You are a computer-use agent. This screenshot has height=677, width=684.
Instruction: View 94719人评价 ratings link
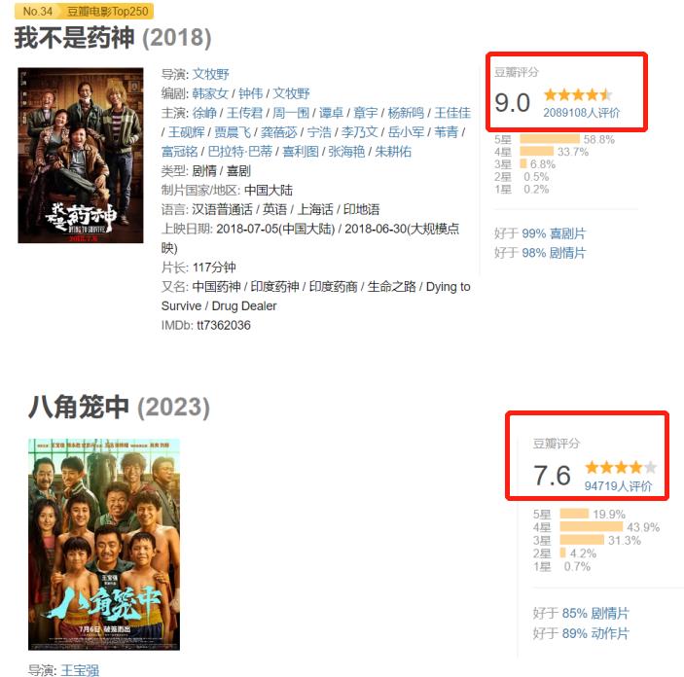click(618, 486)
